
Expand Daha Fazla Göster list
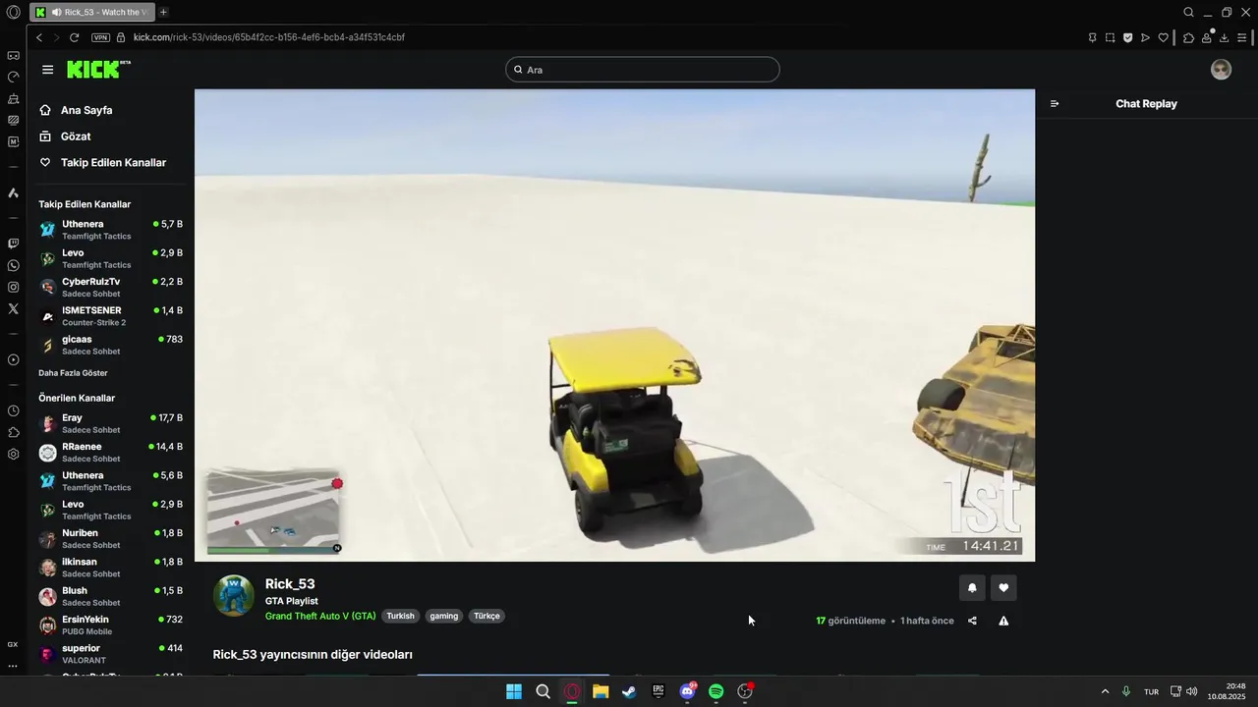pyautogui.click(x=73, y=373)
